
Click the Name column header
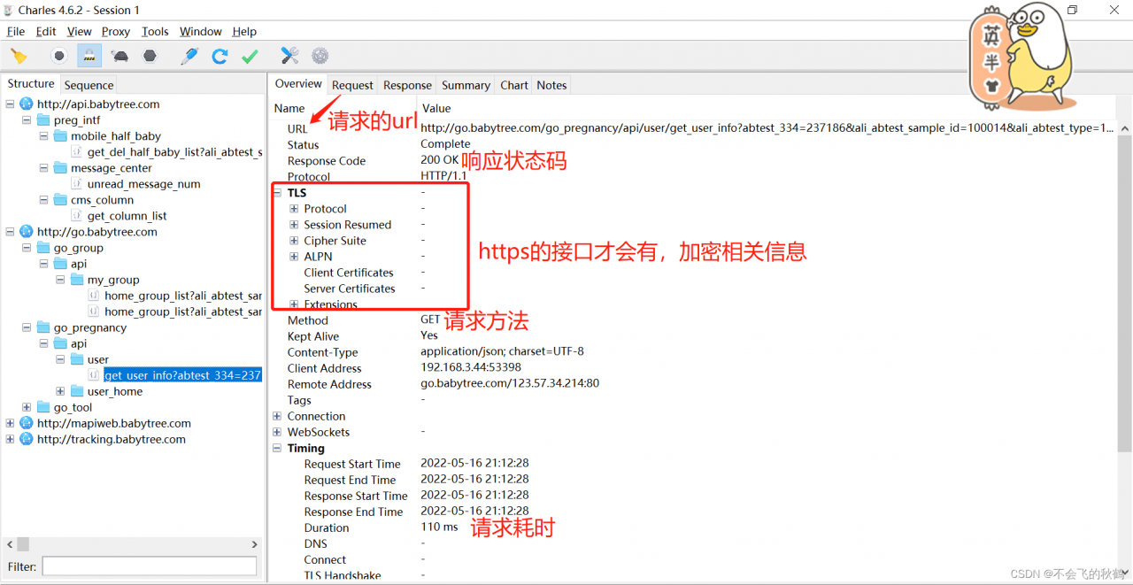(x=289, y=108)
